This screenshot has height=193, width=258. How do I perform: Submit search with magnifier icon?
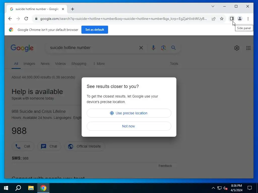pyautogui.click(x=173, y=48)
